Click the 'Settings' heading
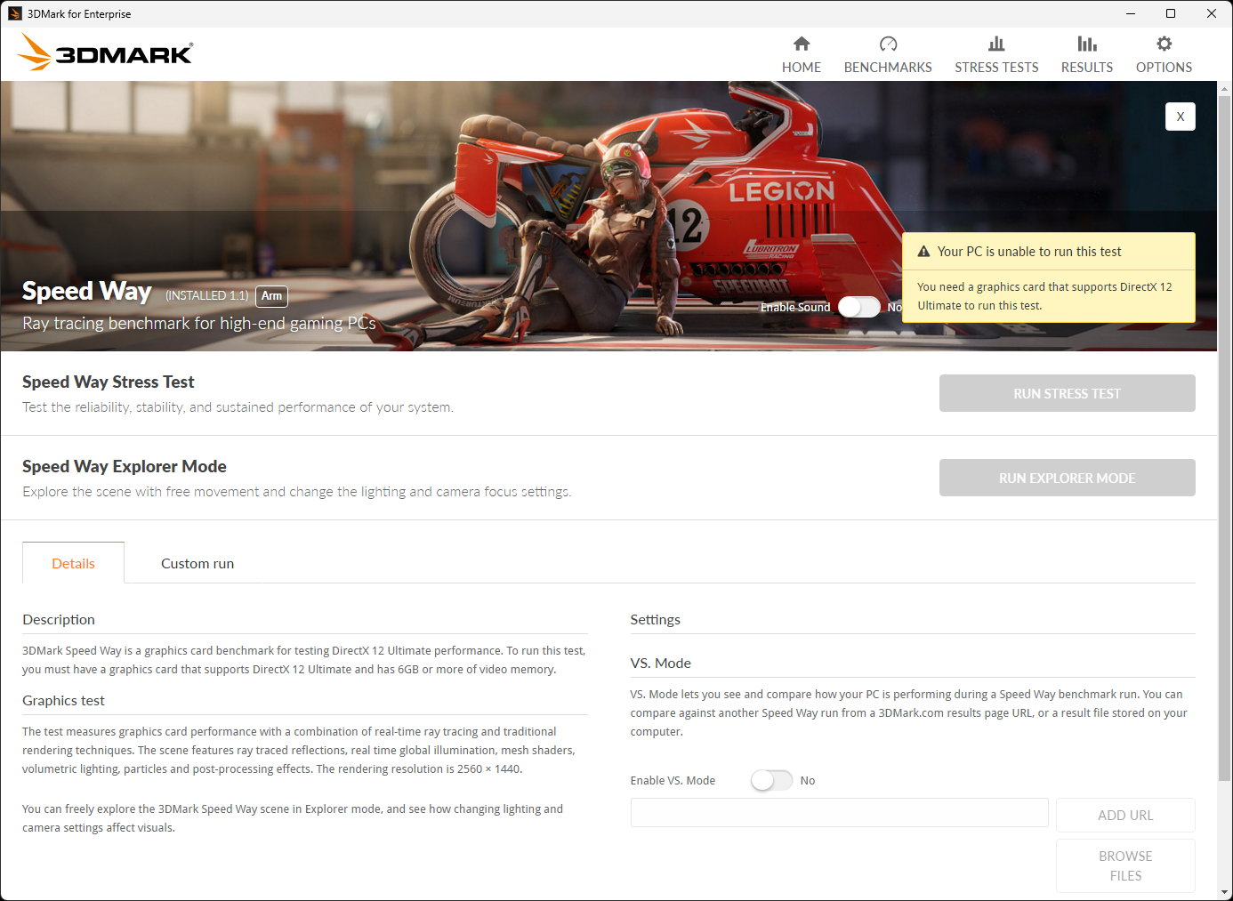This screenshot has height=901, width=1233. click(x=655, y=619)
